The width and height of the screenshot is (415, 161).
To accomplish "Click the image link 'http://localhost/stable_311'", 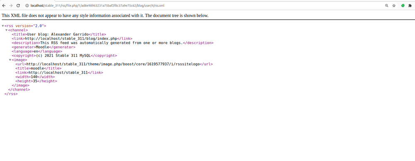I will tap(58, 72).
